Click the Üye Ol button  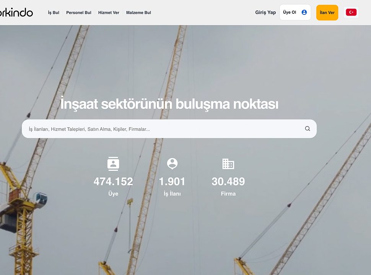point(295,12)
